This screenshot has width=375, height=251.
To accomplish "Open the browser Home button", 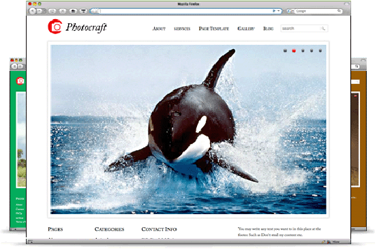I will (73, 11).
